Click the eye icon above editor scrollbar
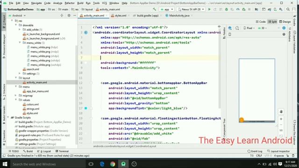 (219, 27)
